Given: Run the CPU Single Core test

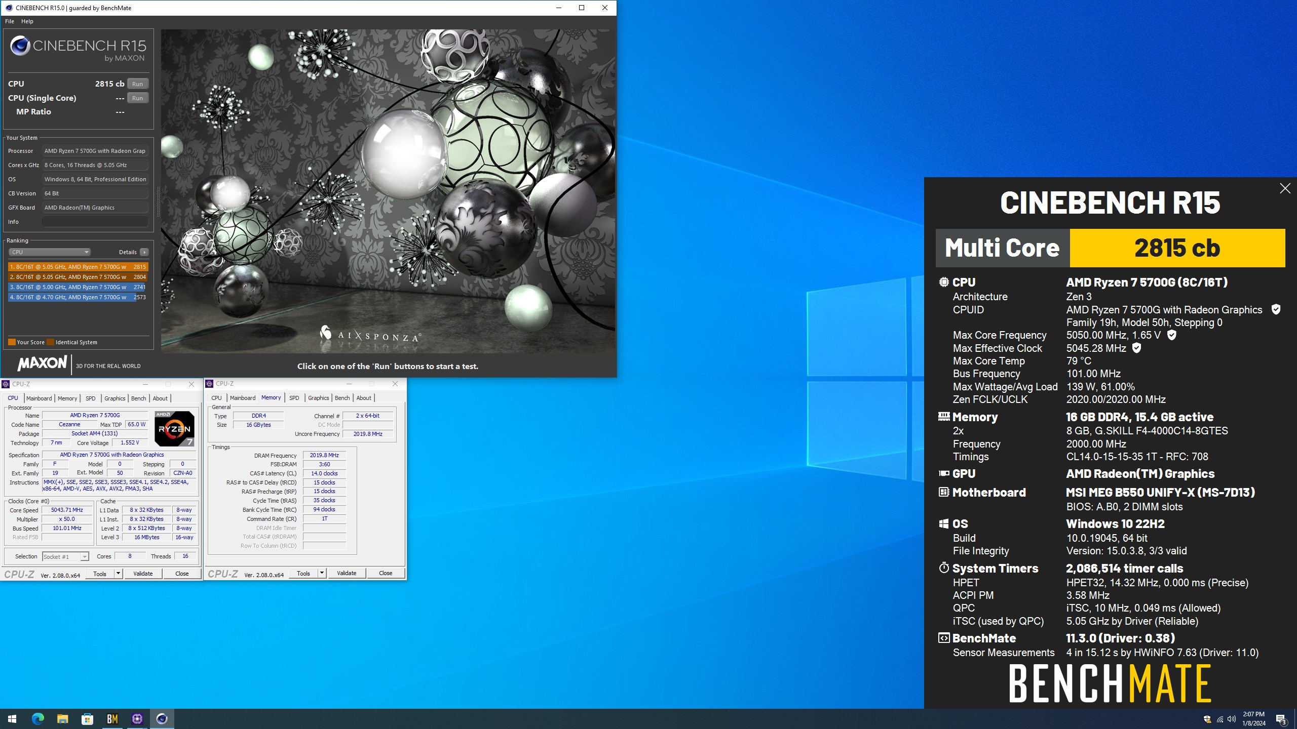Looking at the screenshot, I should (137, 98).
